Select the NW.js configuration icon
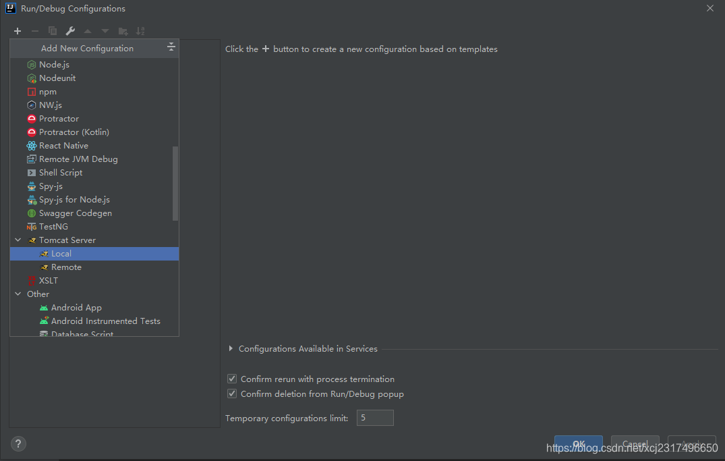 click(x=32, y=105)
